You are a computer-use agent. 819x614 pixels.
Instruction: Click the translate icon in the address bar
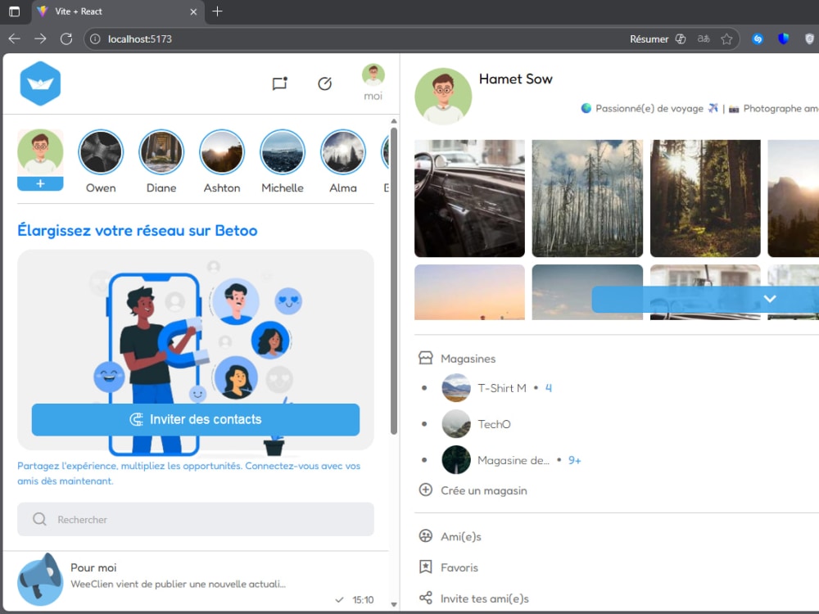pos(704,38)
